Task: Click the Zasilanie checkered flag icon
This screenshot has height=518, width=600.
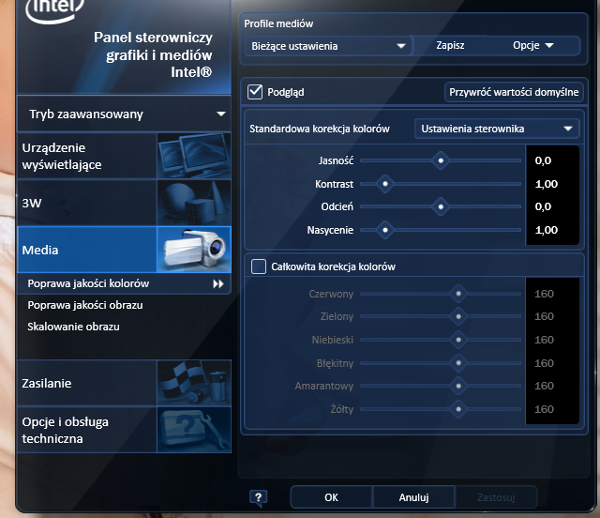Action: (194, 383)
